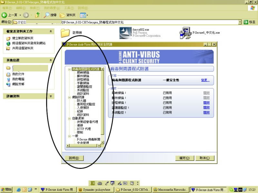Open the back button history dropdown arrow
Screen dimensions: 258x193
pos(20,15)
